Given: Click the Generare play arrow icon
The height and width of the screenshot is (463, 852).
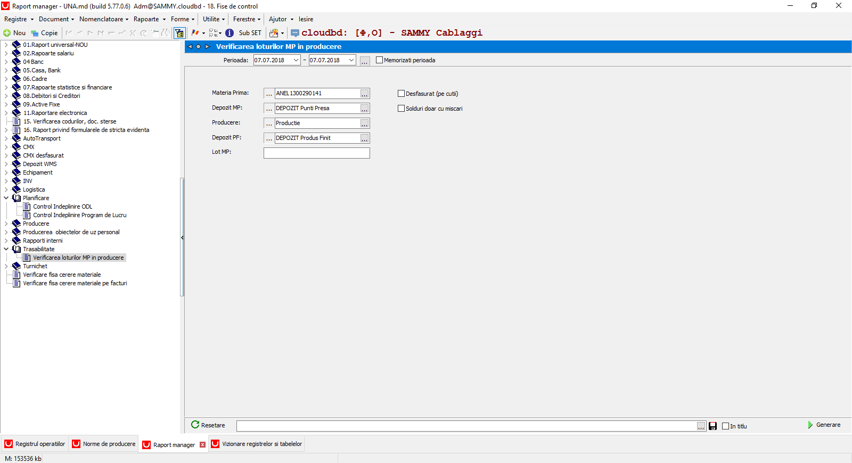Looking at the screenshot, I should coord(810,425).
